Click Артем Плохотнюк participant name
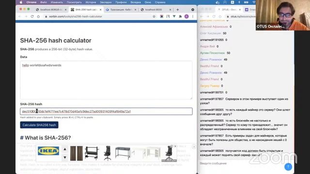 point(212,53)
